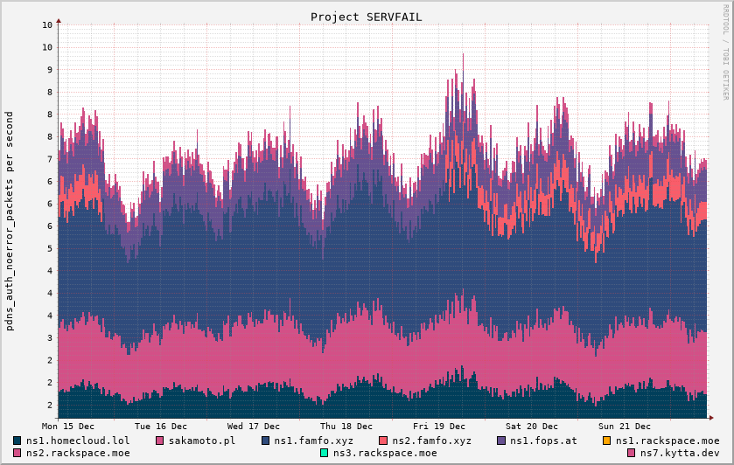Click the RRDTOOL / TOBI OETIKER watermark
This screenshot has width=734, height=465.
(725, 52)
